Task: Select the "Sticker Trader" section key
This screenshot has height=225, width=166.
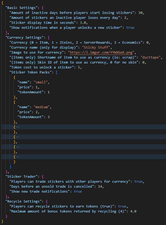Action: tap(23, 177)
